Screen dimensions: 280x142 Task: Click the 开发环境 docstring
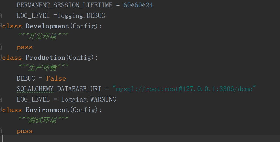click(x=43, y=36)
